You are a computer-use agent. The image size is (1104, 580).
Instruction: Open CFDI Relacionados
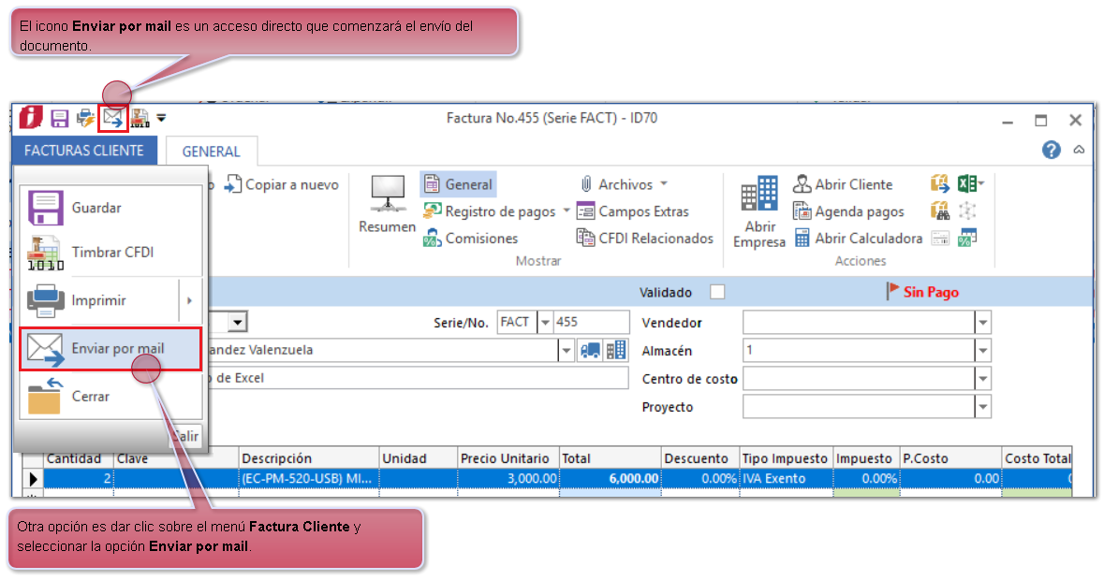[x=645, y=239]
